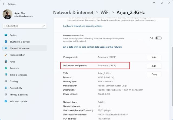Open Arjun Sha profile picture
The width and height of the screenshot is (173, 120).
click(x=8, y=14)
